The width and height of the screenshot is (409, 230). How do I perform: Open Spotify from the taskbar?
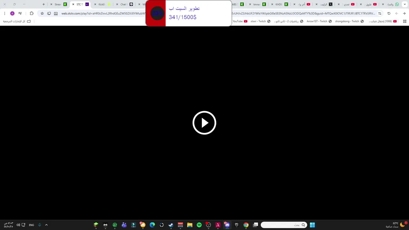coord(199,225)
